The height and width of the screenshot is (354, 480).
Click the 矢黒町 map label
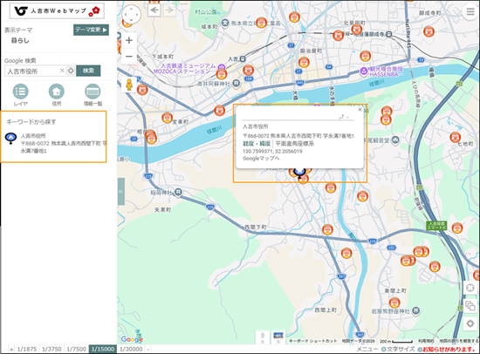click(162, 210)
